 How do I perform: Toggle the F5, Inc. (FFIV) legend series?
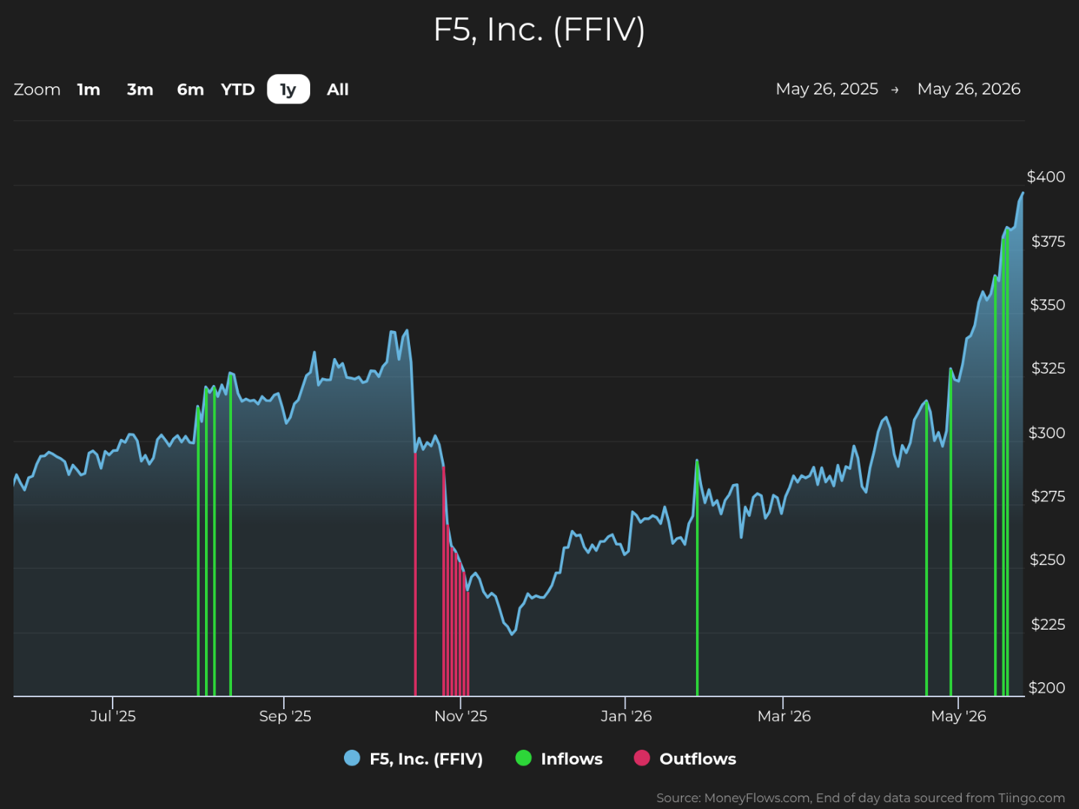point(413,759)
